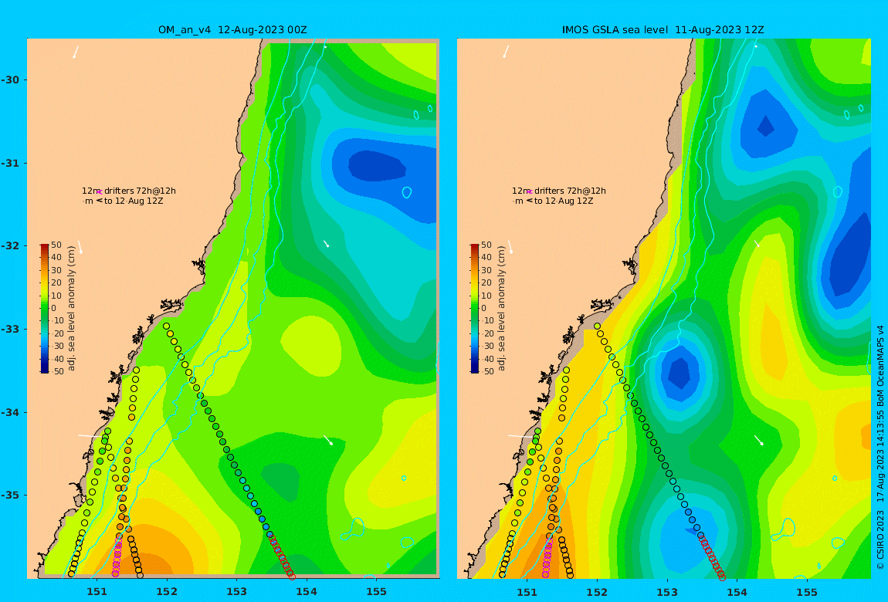Click the red drifter circles at the bottom of the left map
This screenshot has width=888, height=602.
tap(282, 556)
